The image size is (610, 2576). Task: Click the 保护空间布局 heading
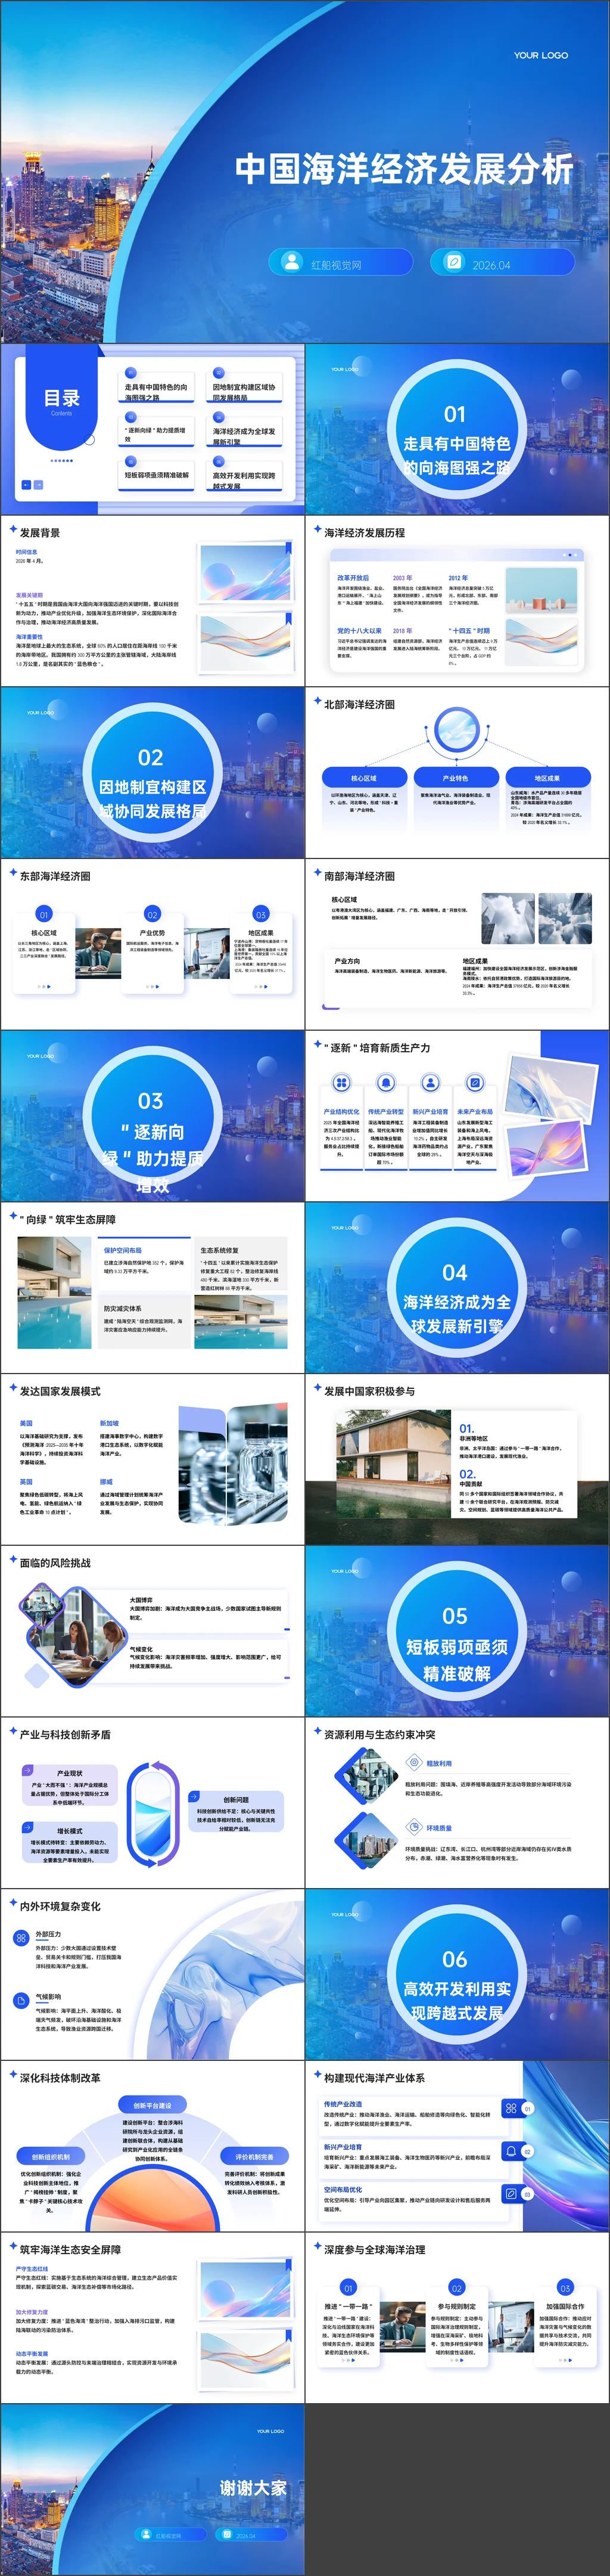pyautogui.click(x=123, y=1250)
